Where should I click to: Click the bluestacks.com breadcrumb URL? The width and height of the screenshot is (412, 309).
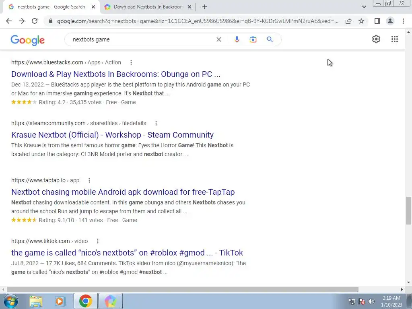click(66, 62)
